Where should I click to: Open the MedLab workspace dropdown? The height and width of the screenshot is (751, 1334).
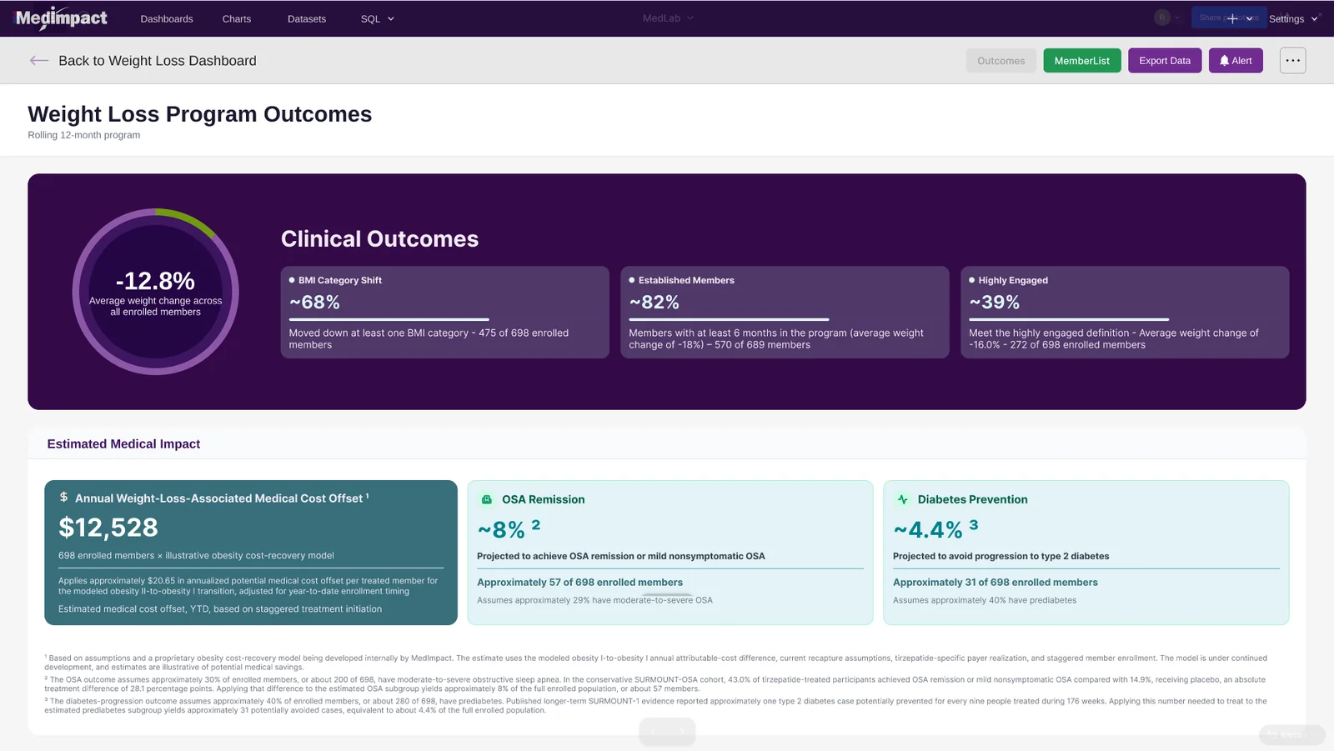[x=668, y=18]
